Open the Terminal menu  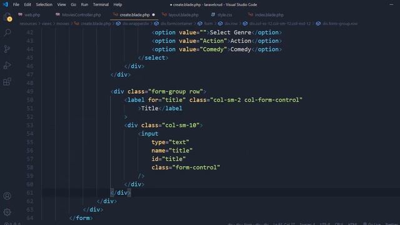101,4
